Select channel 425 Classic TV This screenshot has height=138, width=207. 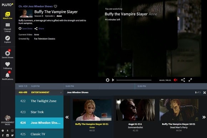click(x=39, y=133)
